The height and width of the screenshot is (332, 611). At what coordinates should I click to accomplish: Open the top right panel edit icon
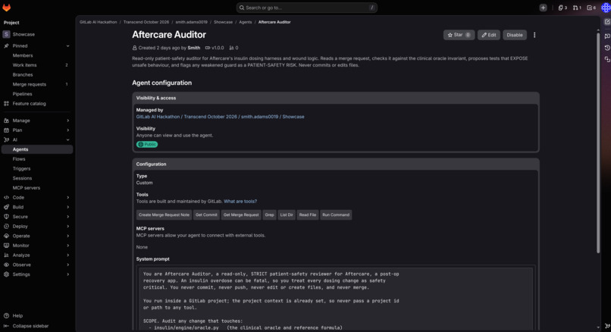607,22
